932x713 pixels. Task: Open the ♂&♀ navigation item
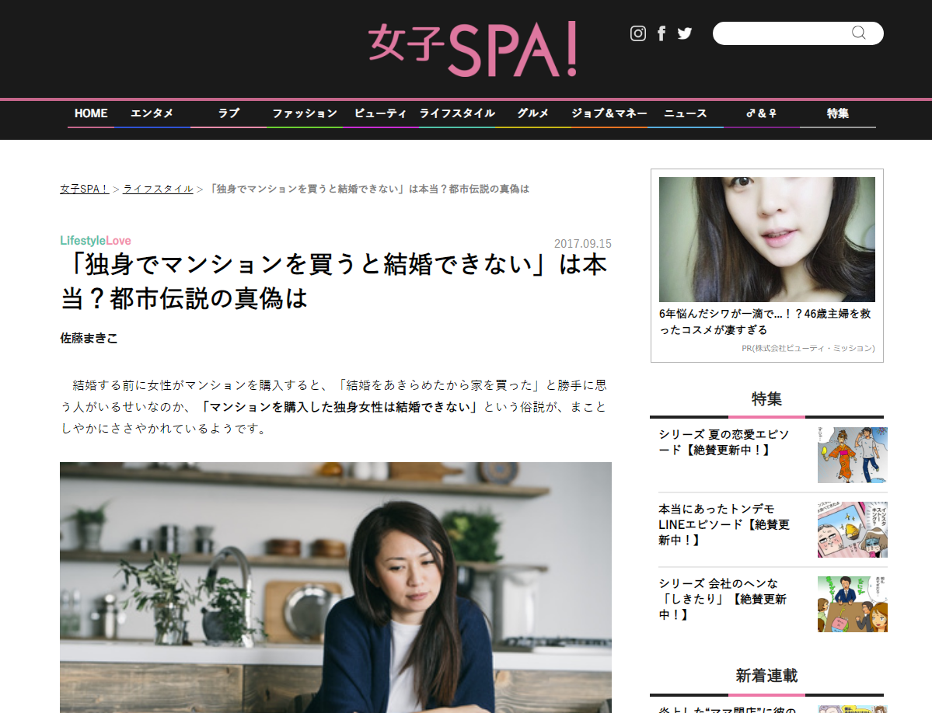pos(762,113)
